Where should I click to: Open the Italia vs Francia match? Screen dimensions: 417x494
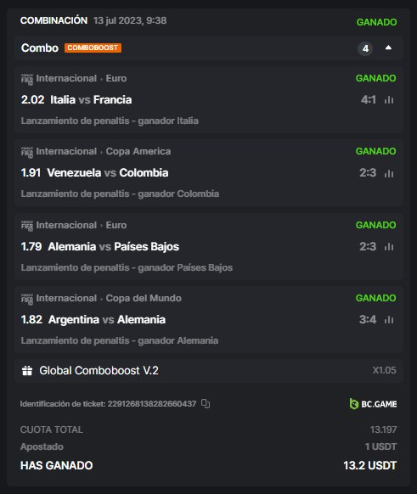click(91, 100)
